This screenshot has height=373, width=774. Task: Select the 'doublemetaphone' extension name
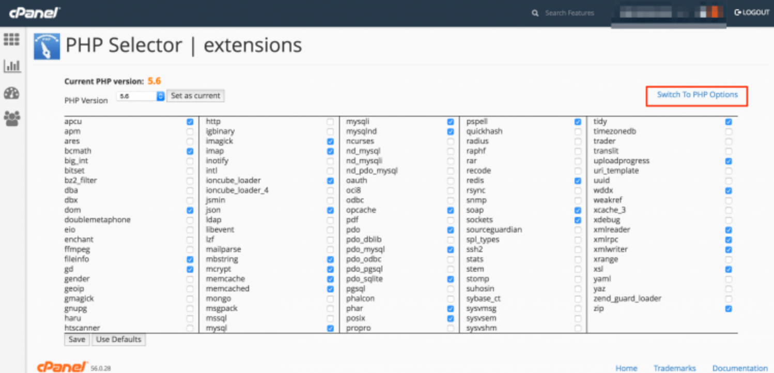98,220
